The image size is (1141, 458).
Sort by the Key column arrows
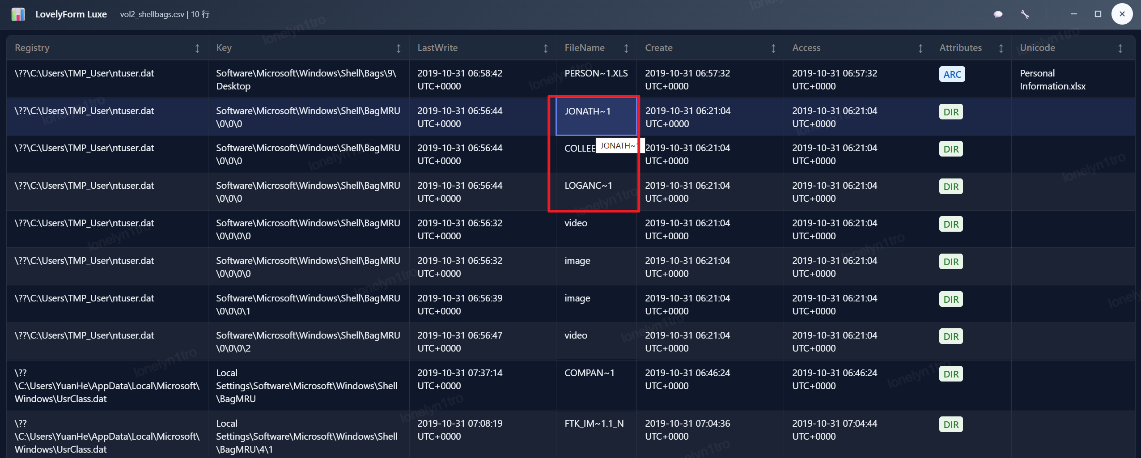[x=399, y=48]
